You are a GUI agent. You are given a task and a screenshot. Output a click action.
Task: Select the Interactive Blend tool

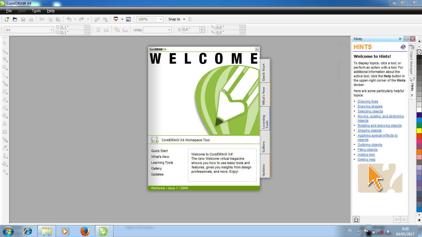coord(5,140)
